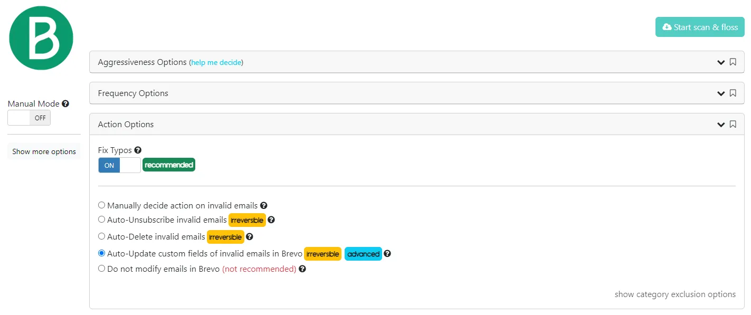Click irreversible badge next to Auto-Unsubscribe

pos(247,220)
